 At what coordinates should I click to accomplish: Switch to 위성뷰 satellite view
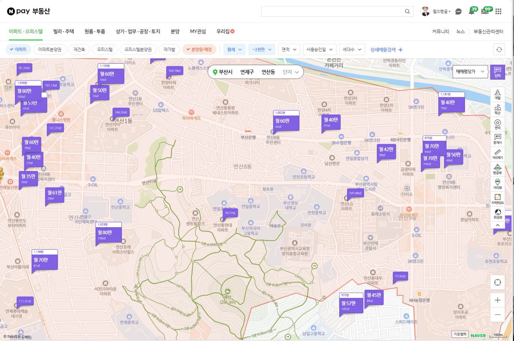[497, 214]
